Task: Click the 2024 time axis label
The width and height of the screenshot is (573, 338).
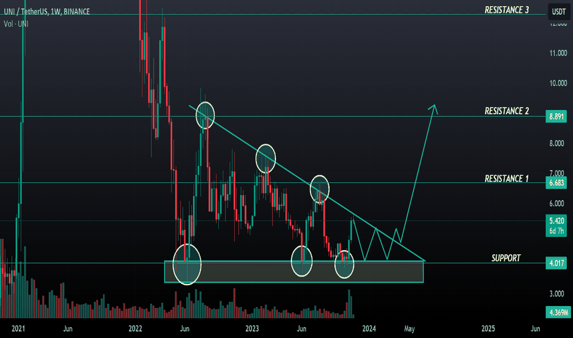Action: (369, 329)
